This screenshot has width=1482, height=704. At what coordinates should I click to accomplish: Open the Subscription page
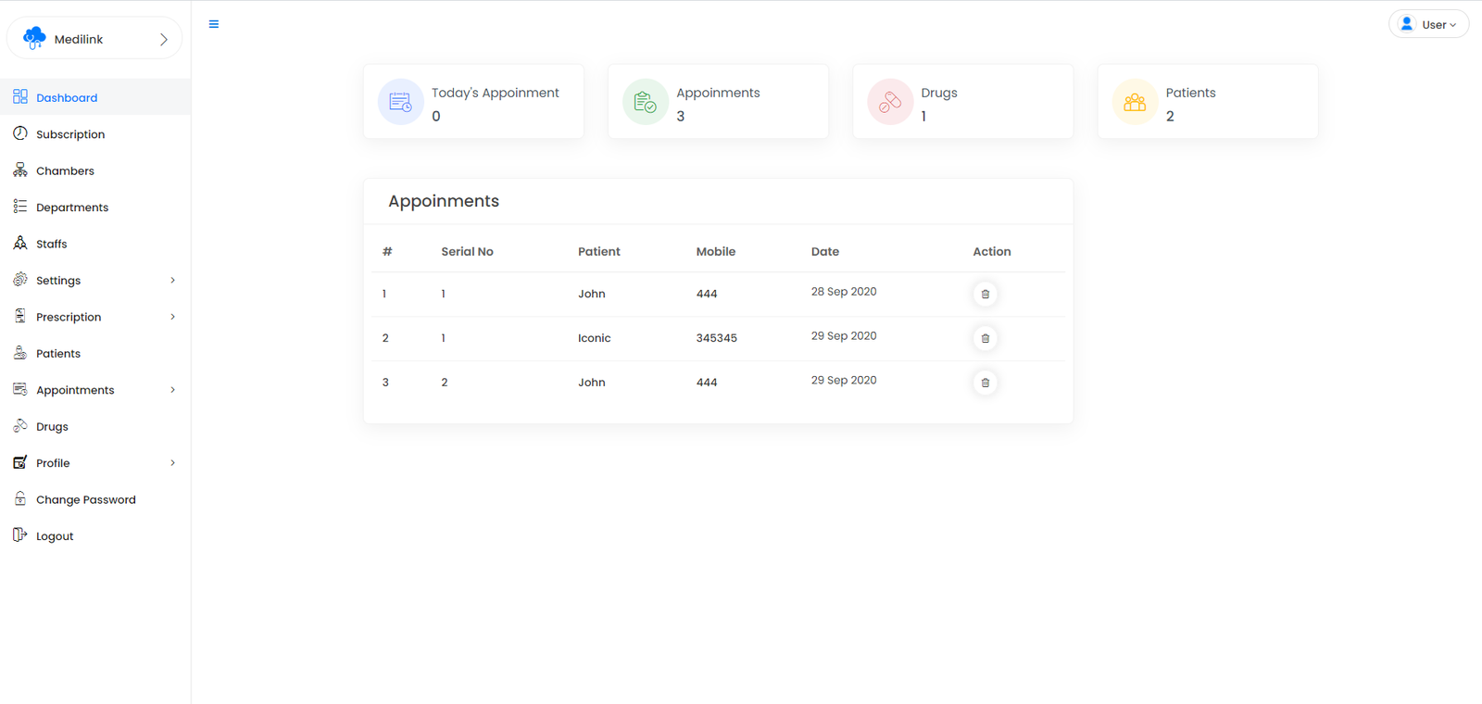tap(70, 134)
